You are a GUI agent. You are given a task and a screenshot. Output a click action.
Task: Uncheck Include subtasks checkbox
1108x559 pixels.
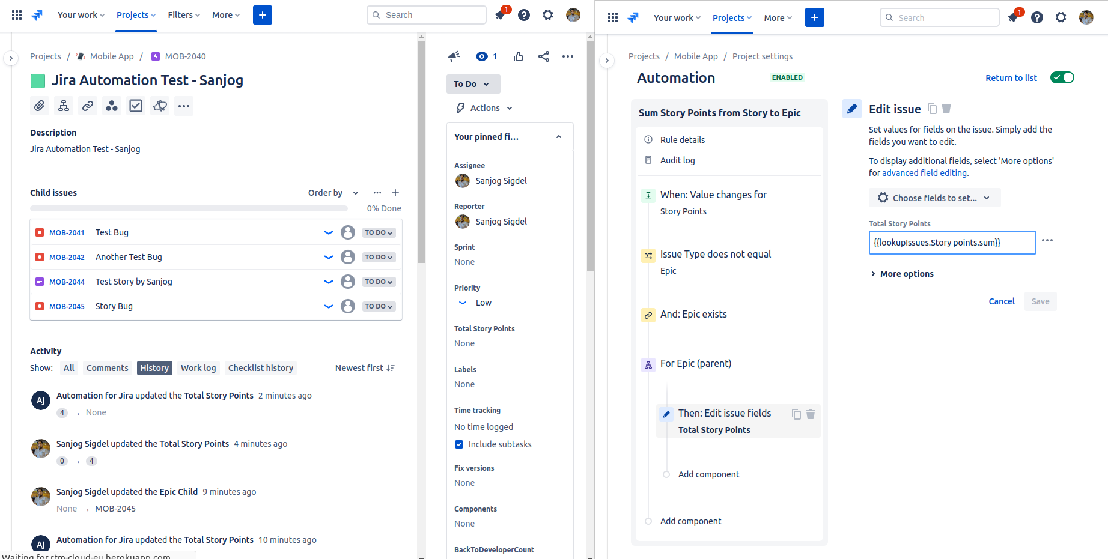459,444
